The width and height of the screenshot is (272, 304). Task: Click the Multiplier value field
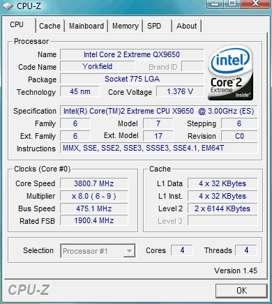(x=94, y=196)
